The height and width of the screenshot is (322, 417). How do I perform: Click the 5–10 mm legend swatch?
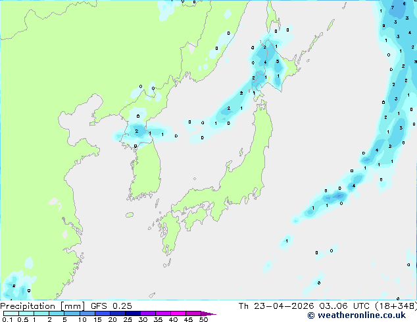[72, 313]
